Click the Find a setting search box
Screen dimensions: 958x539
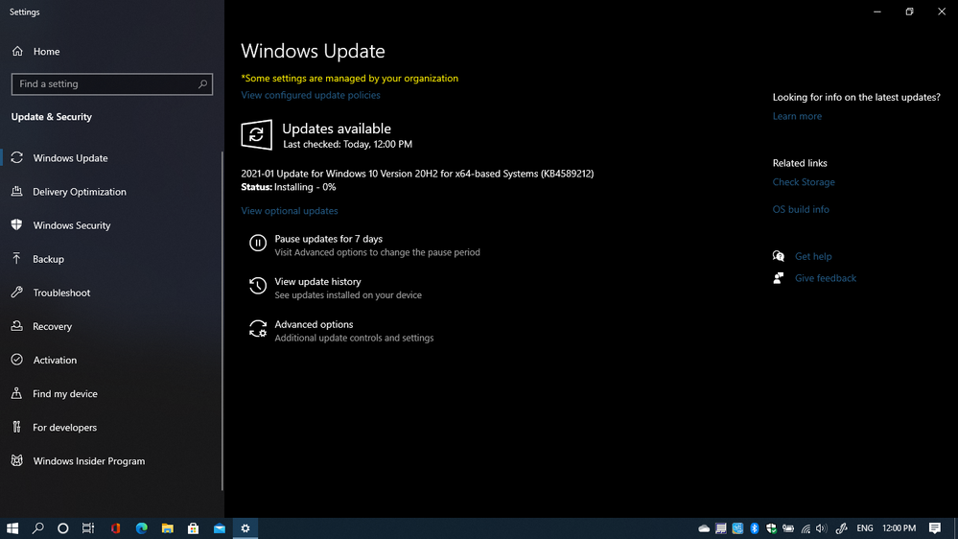coord(112,83)
